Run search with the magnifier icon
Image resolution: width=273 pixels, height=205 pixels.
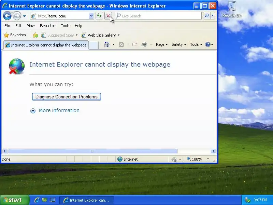point(207,16)
